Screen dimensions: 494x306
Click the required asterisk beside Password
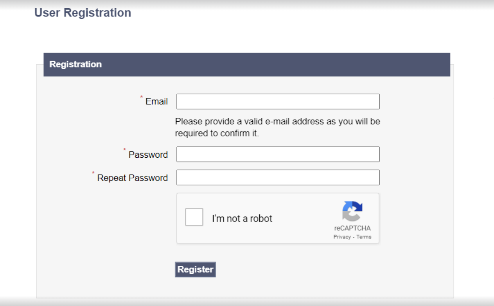pos(125,150)
